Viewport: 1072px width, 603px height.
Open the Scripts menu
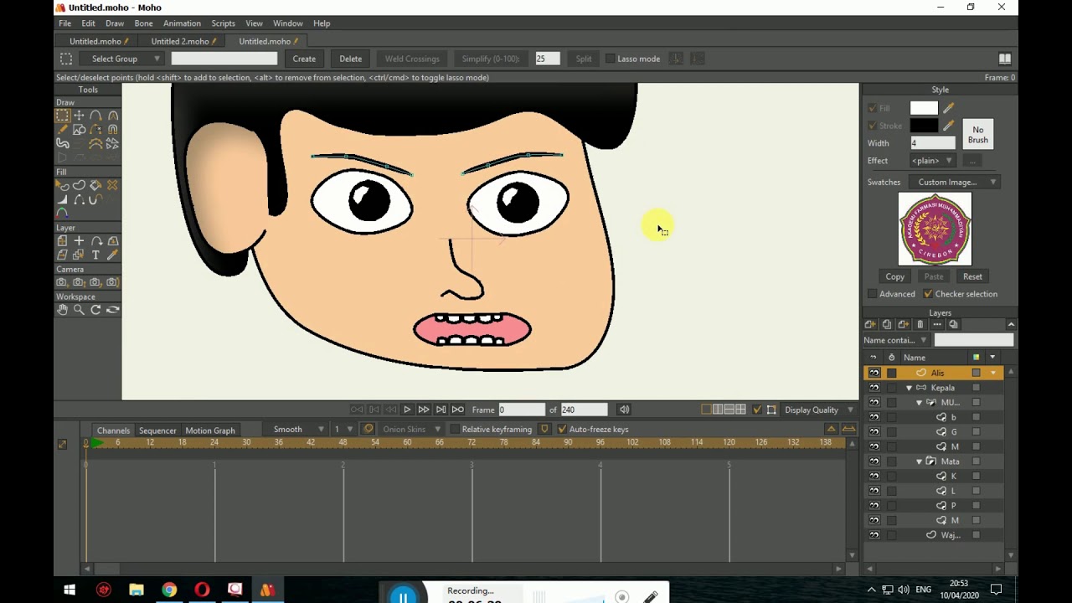223,23
